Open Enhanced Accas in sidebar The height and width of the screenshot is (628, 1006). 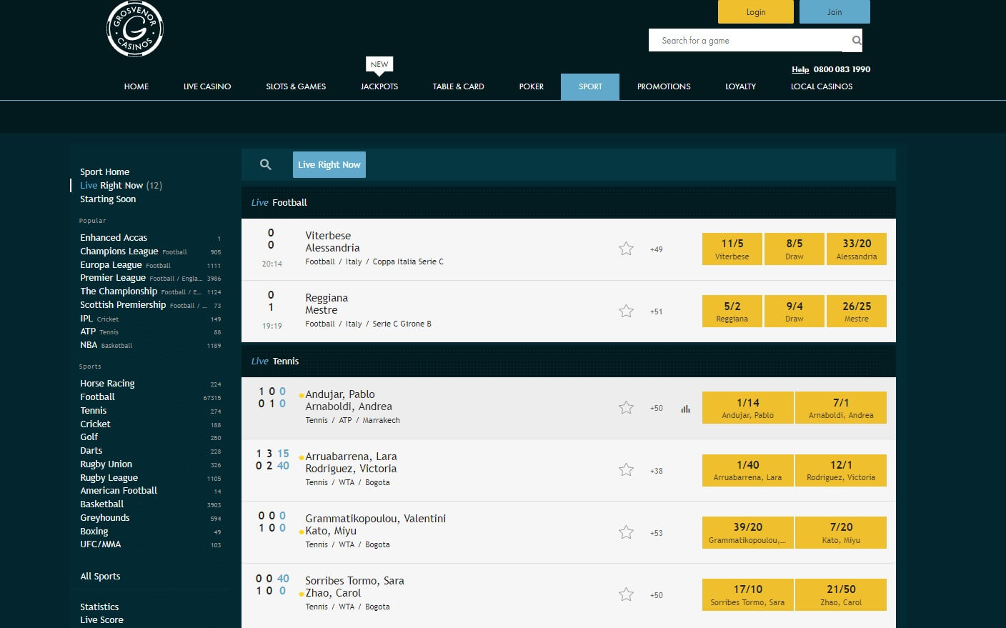[x=114, y=237]
